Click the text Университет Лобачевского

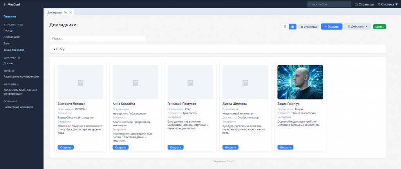coord(129,113)
